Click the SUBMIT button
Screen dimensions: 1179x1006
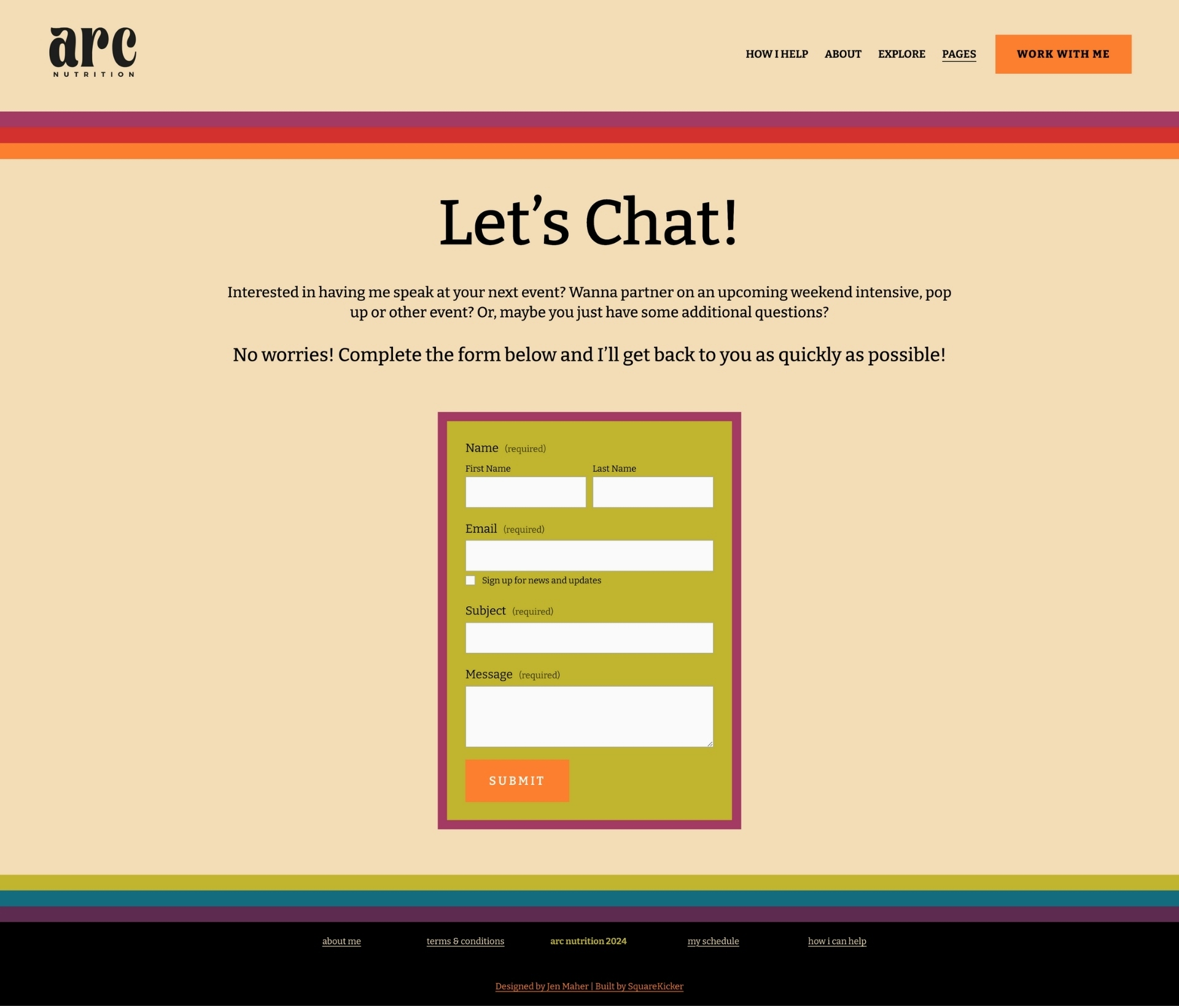[516, 781]
